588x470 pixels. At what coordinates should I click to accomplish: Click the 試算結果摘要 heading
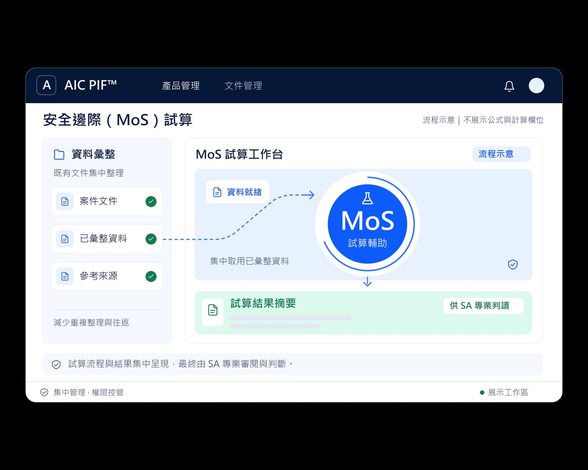coord(263,303)
